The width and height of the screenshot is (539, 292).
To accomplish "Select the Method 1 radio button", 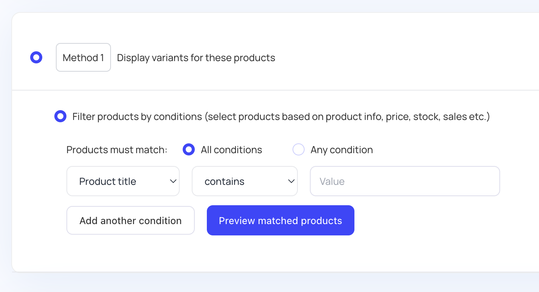I will [36, 58].
